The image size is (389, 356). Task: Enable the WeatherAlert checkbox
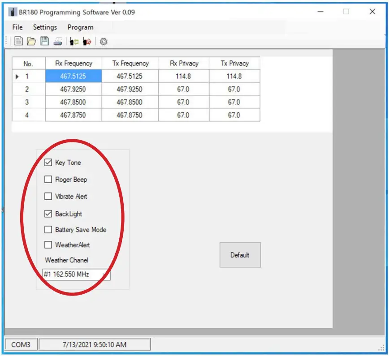[x=48, y=245]
